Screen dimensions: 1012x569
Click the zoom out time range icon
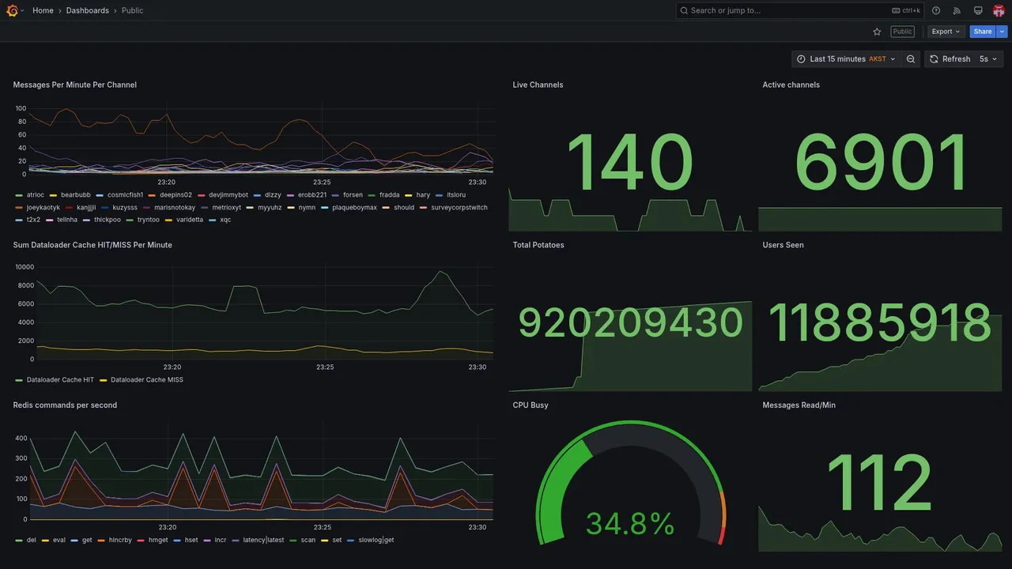911,59
